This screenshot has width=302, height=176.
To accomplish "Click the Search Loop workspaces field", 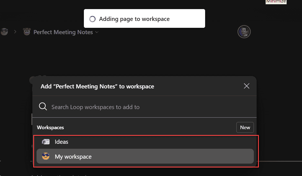I will [144, 107].
